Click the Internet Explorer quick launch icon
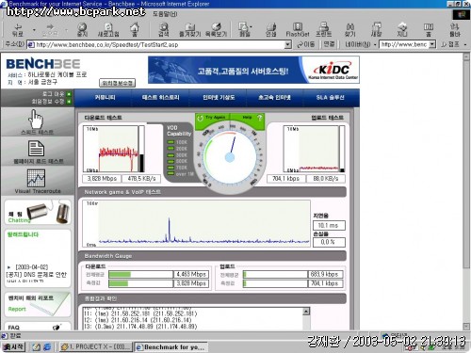This screenshot has width=471, height=353. coord(47,346)
